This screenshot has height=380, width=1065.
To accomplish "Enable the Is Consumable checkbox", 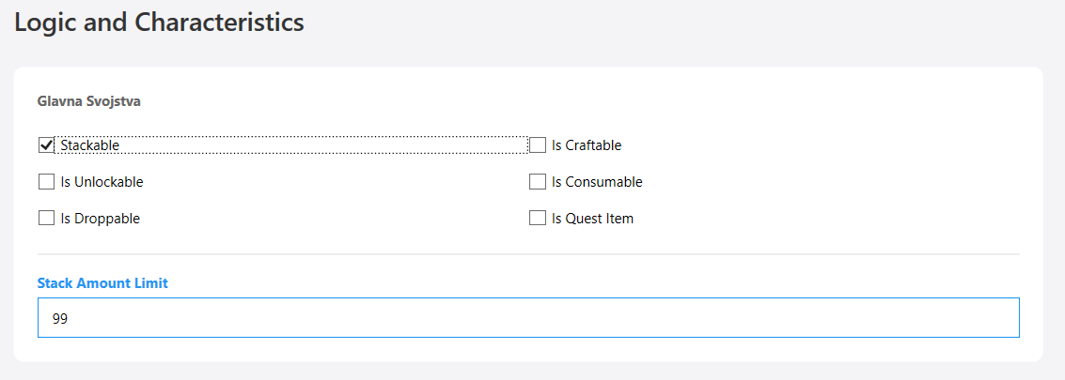I will pyautogui.click(x=538, y=182).
